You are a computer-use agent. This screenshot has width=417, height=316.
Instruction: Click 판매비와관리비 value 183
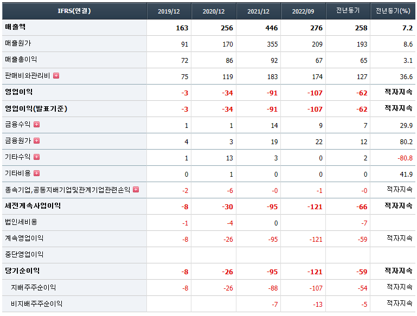[x=272, y=77]
